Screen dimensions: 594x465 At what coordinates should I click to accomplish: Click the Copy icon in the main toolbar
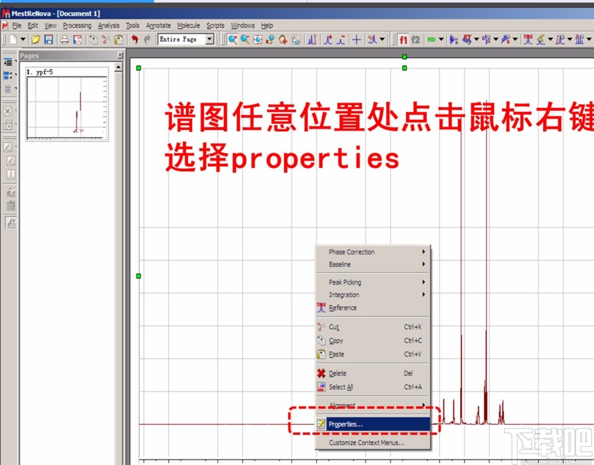(x=93, y=39)
